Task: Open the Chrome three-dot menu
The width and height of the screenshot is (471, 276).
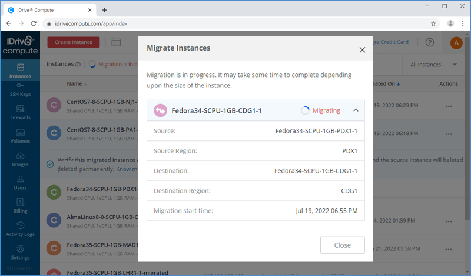Action: click(x=463, y=23)
